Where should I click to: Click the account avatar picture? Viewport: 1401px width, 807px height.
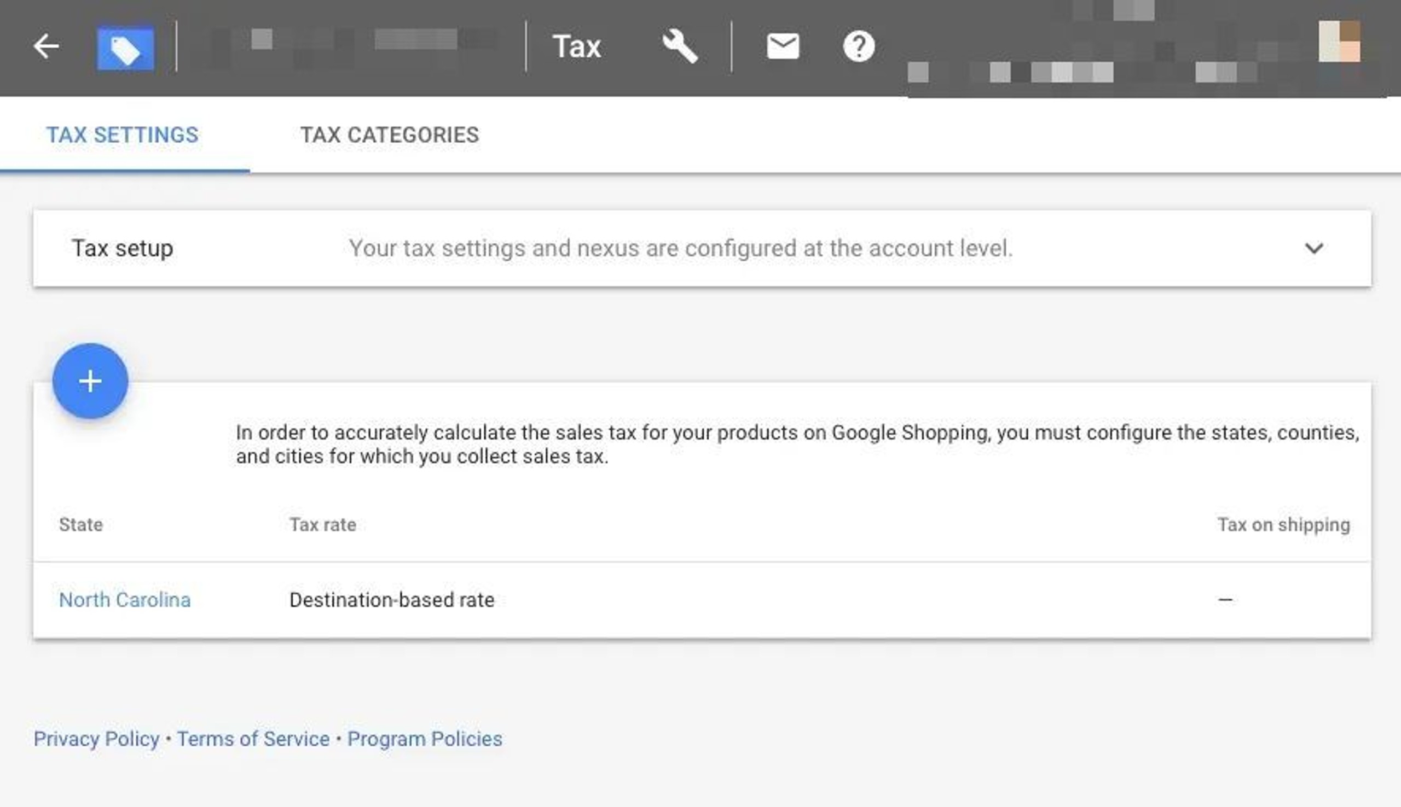click(x=1339, y=42)
